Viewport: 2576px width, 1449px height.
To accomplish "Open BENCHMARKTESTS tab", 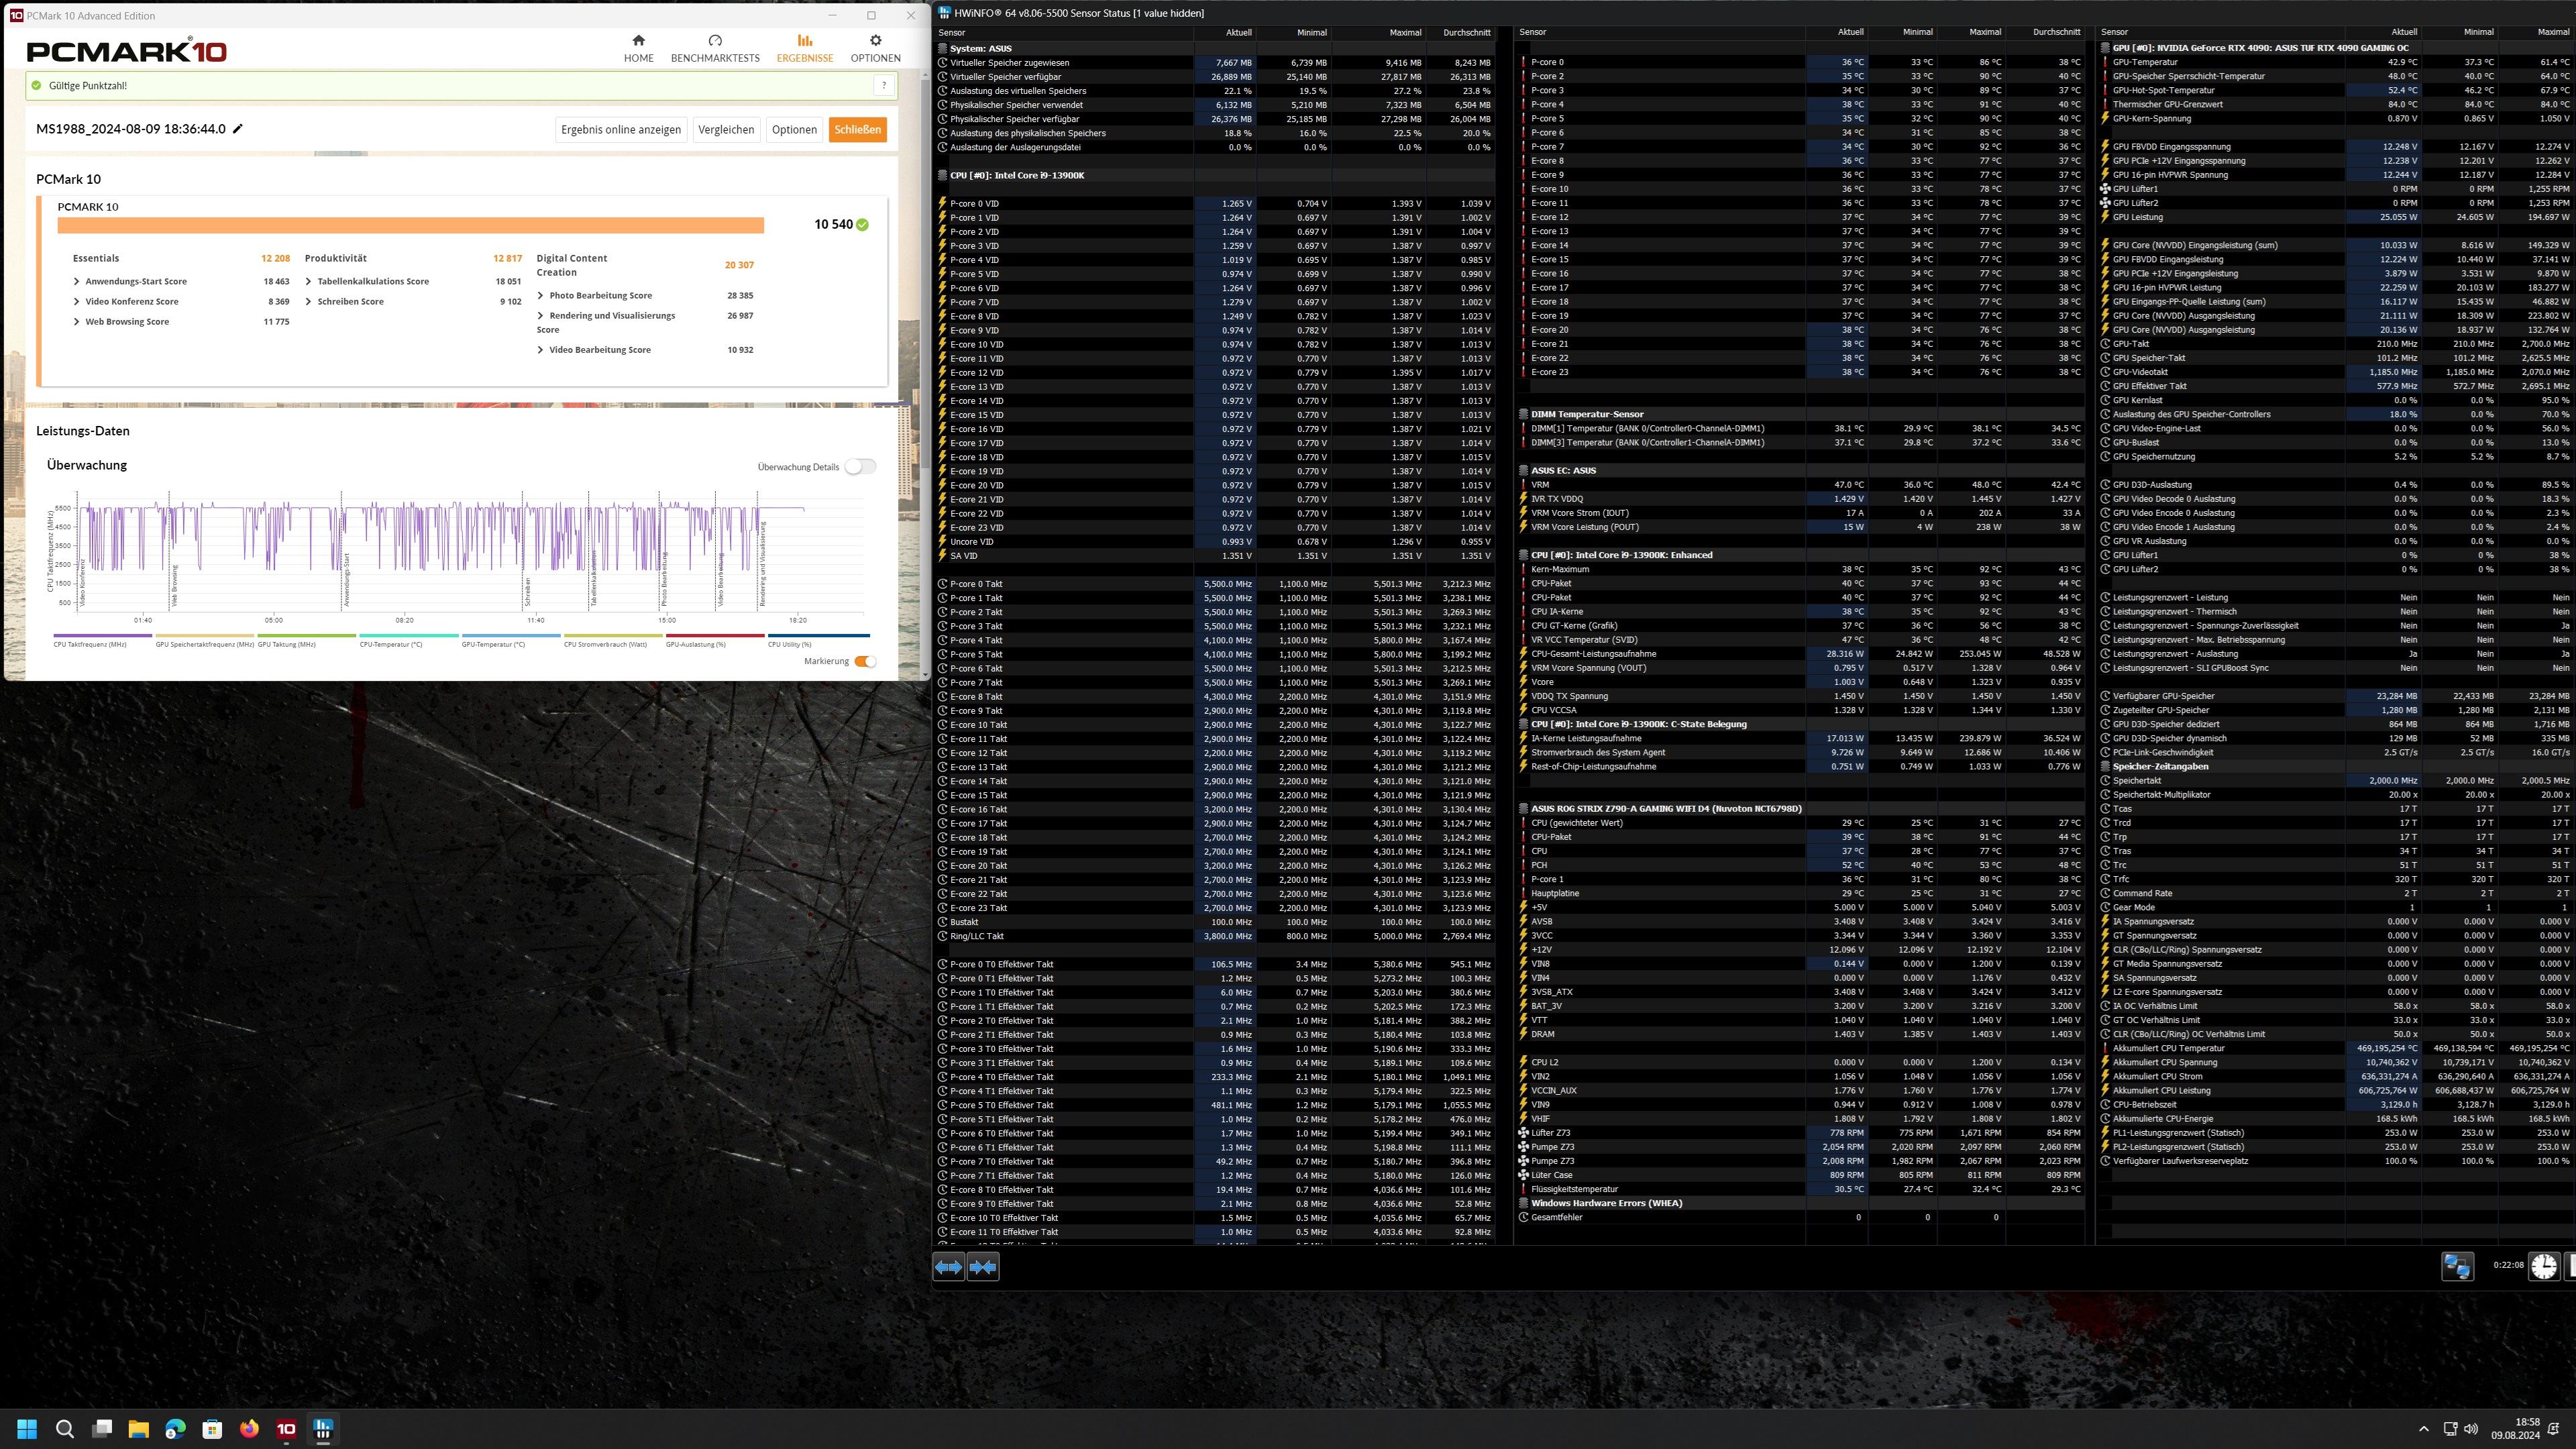I will point(715,48).
